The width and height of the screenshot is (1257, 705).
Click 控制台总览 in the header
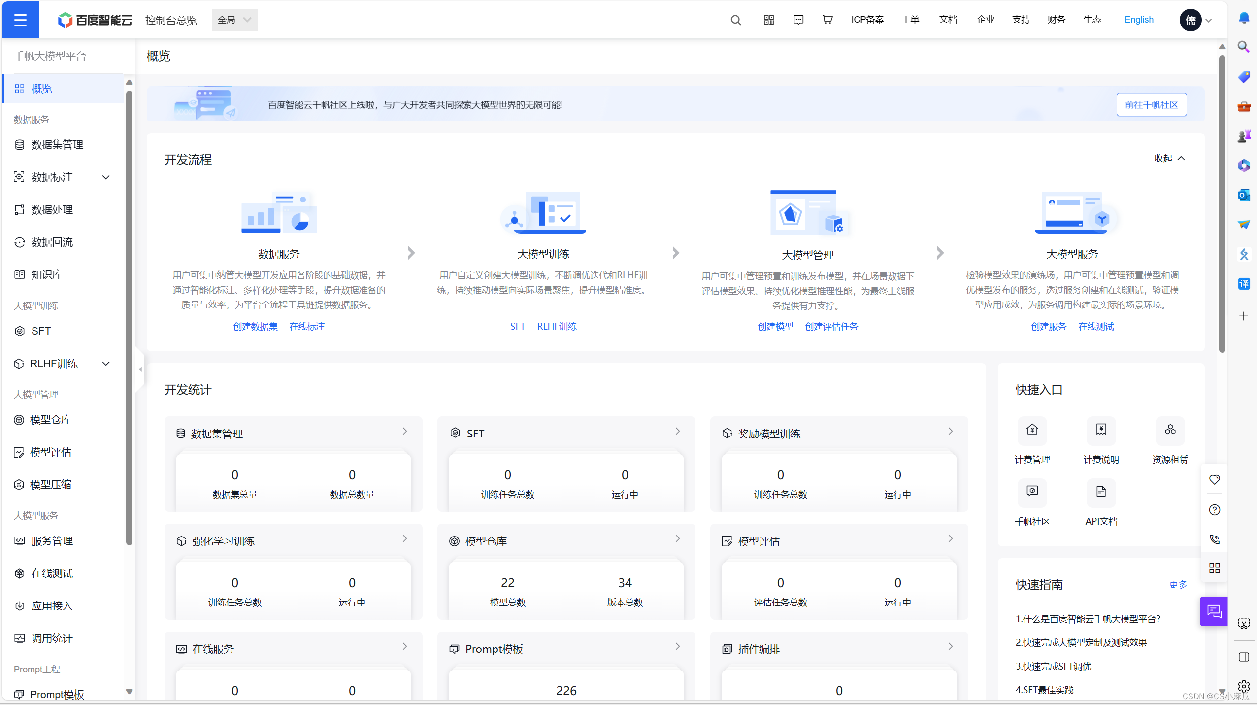(171, 20)
